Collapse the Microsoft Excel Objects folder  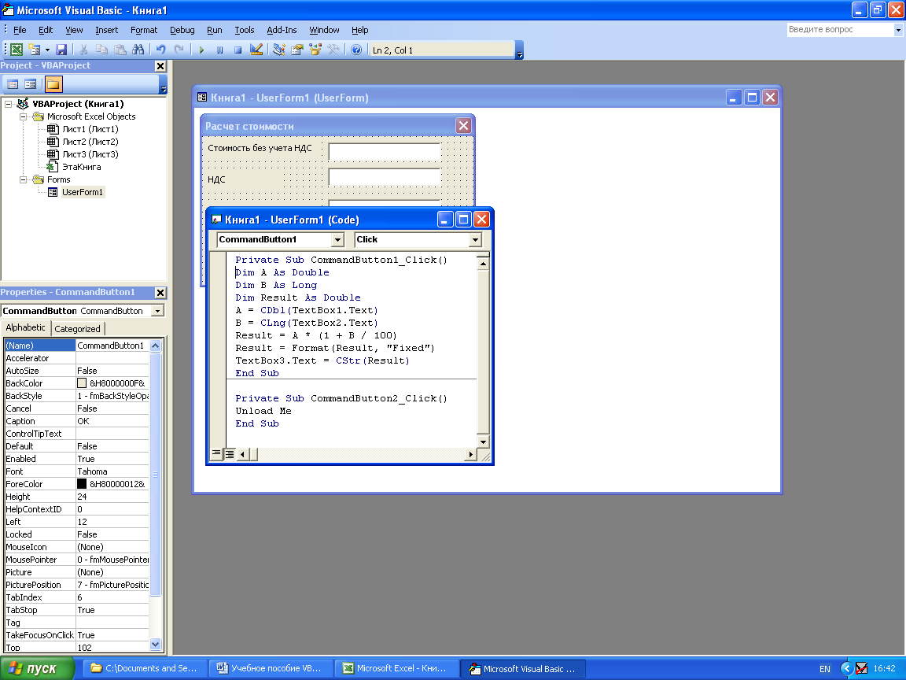click(x=23, y=116)
